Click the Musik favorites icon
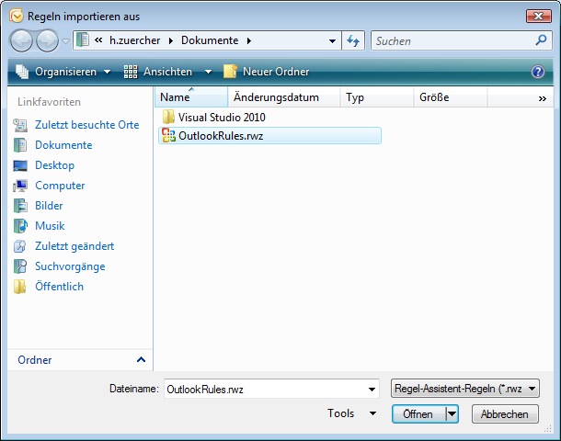The width and height of the screenshot is (561, 441). pos(20,226)
